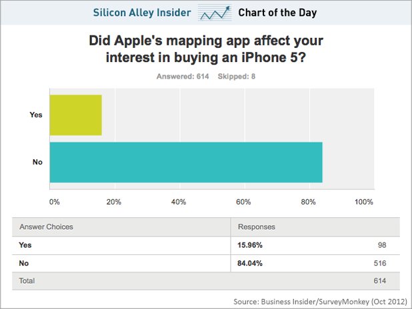Click the Answer Choices column header
This screenshot has height=309, width=412.
click(x=46, y=227)
